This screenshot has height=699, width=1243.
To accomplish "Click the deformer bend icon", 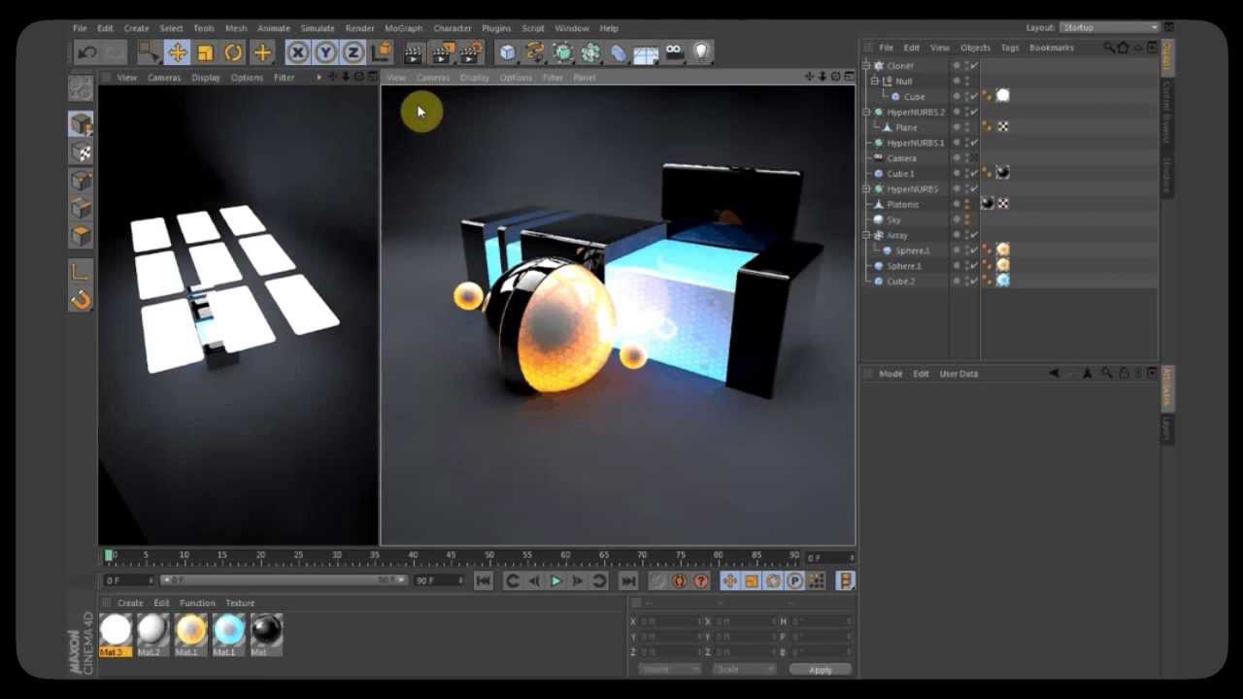I will tap(618, 52).
